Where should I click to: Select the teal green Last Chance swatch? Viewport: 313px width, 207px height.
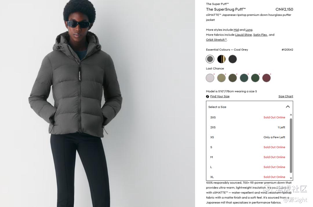(244, 78)
